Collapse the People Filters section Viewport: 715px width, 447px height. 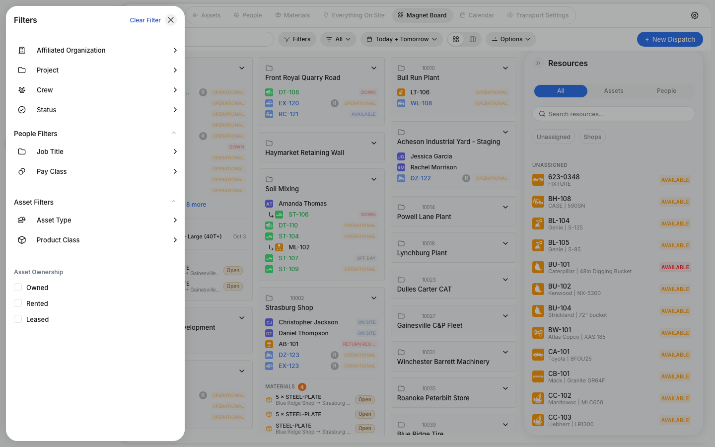(x=174, y=133)
